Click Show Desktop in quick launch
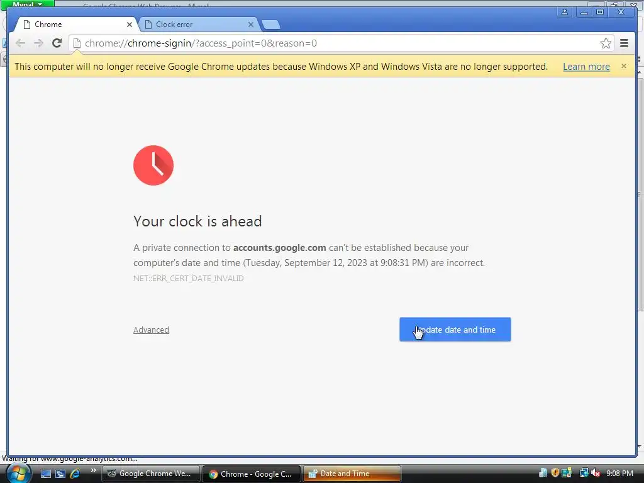Image resolution: width=644 pixels, height=483 pixels. (x=45, y=474)
